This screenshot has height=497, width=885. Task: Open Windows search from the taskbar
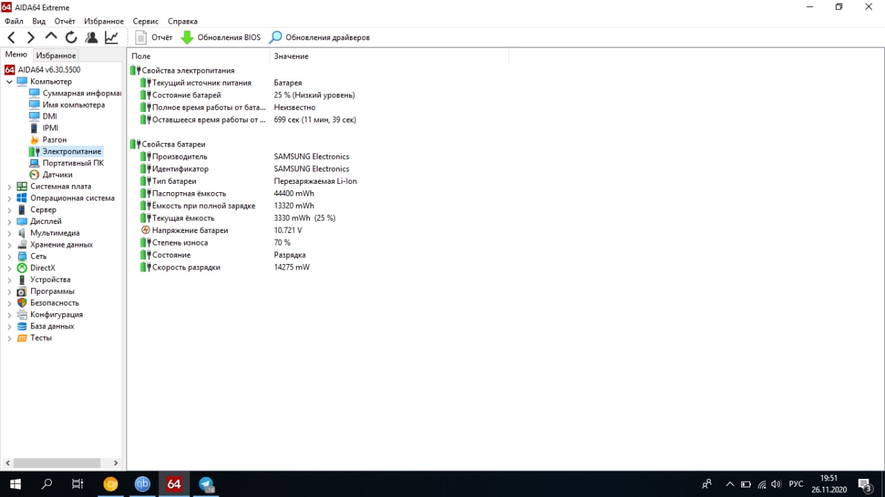pyautogui.click(x=47, y=484)
